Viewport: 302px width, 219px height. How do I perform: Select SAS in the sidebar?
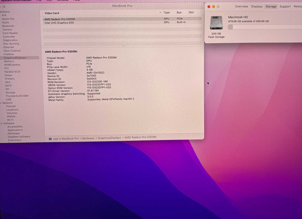pos(8,82)
